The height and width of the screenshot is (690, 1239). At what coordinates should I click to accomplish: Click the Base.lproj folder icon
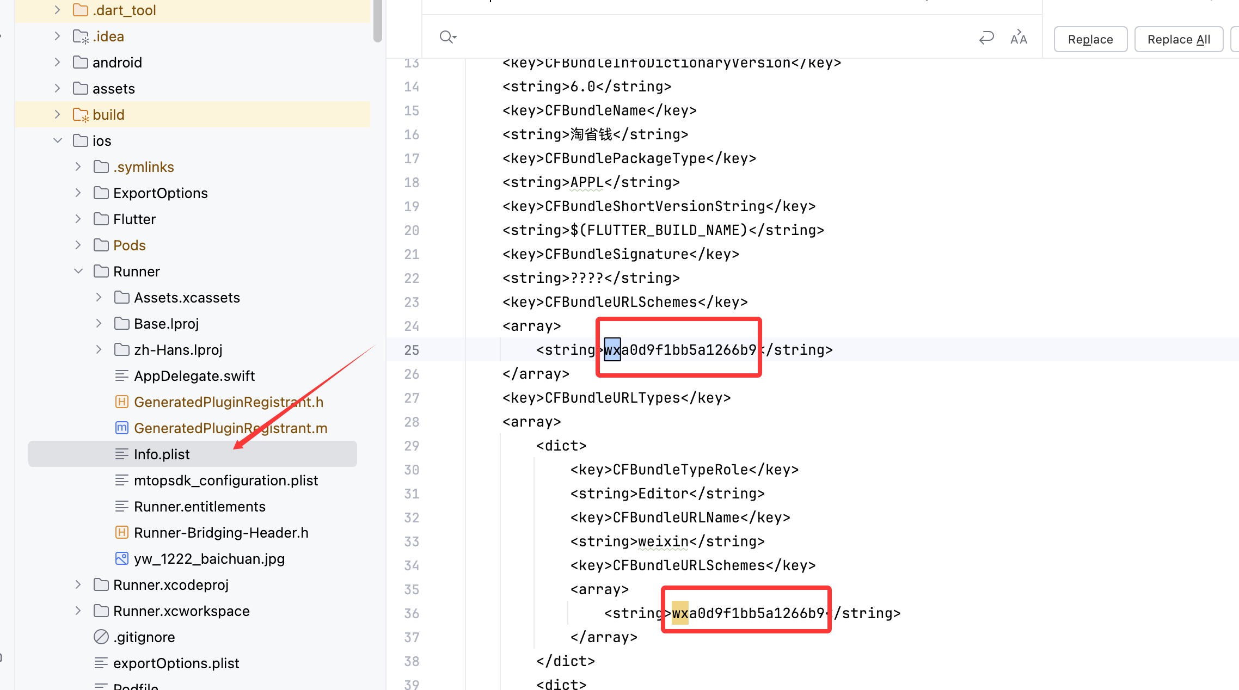tap(122, 323)
